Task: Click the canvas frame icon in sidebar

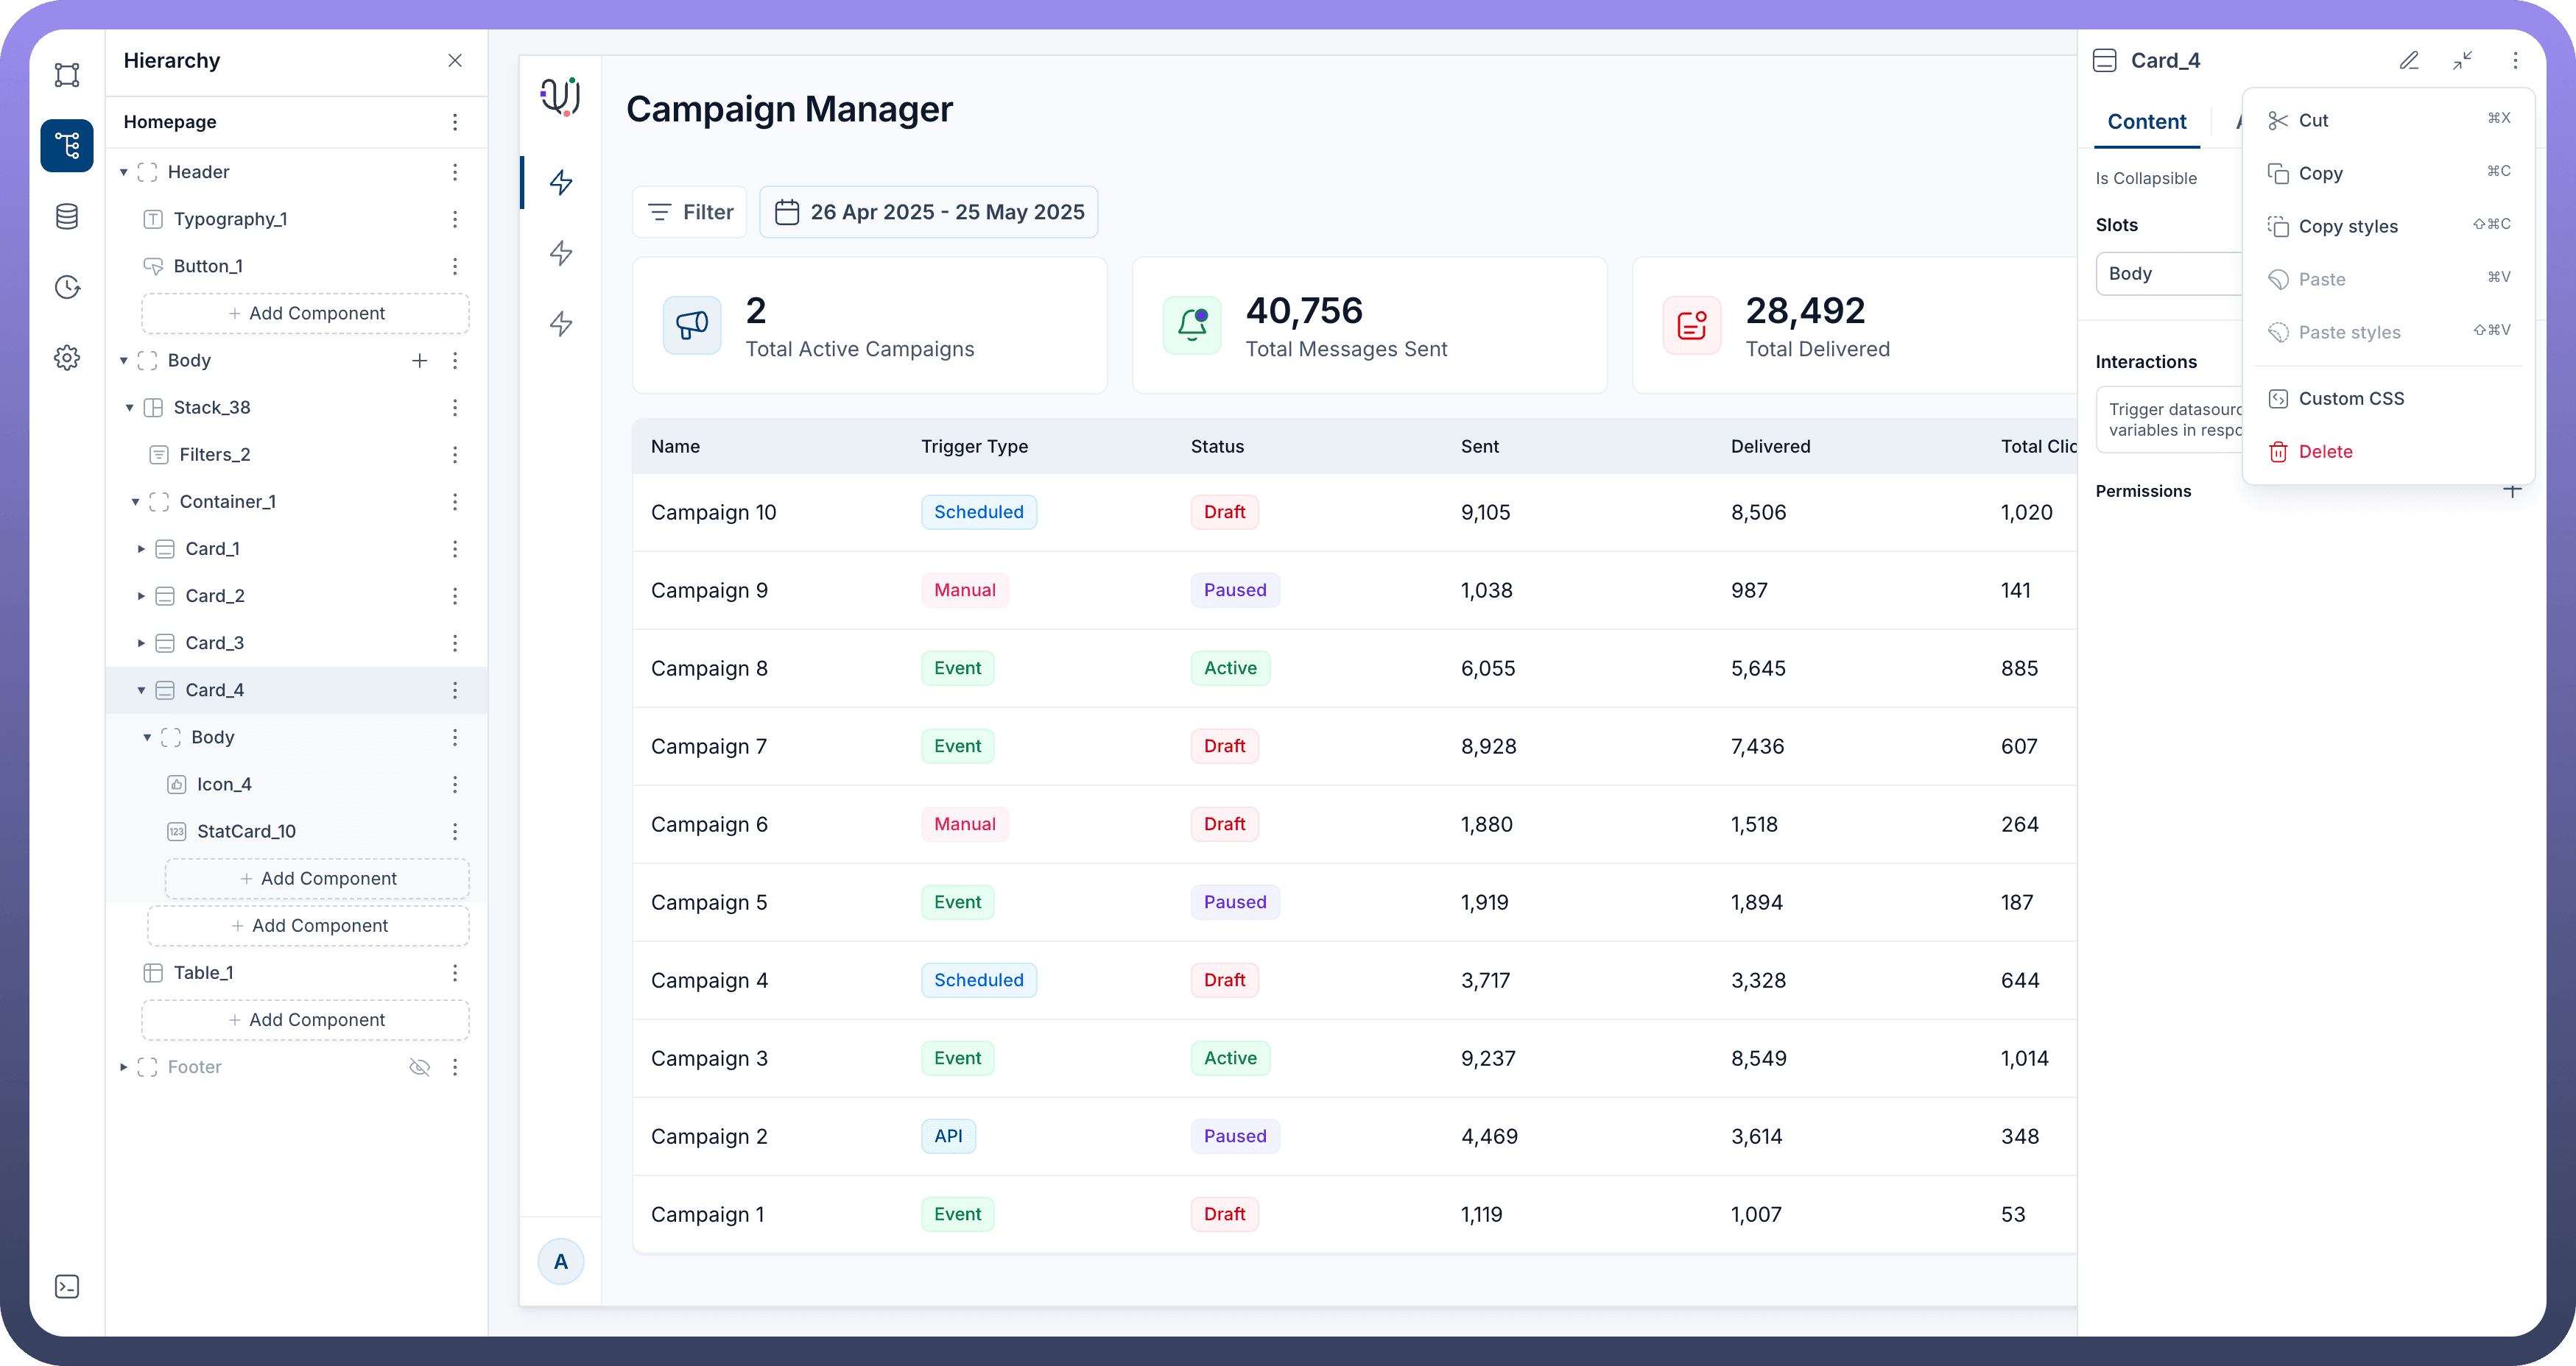Action: 67,75
